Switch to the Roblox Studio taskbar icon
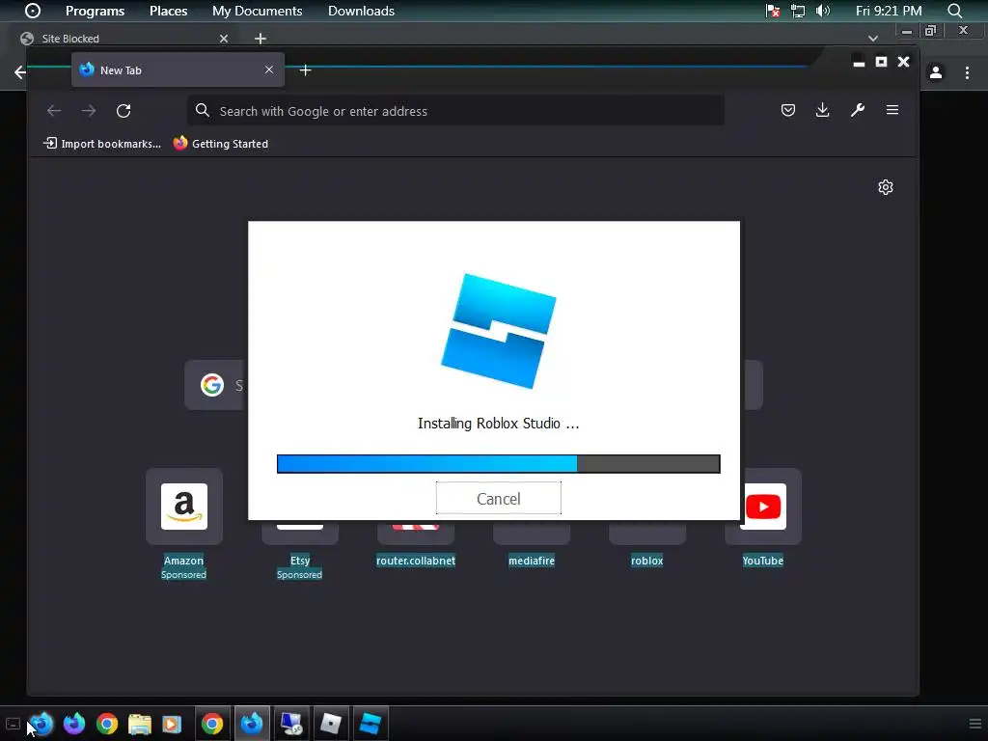 click(x=370, y=724)
